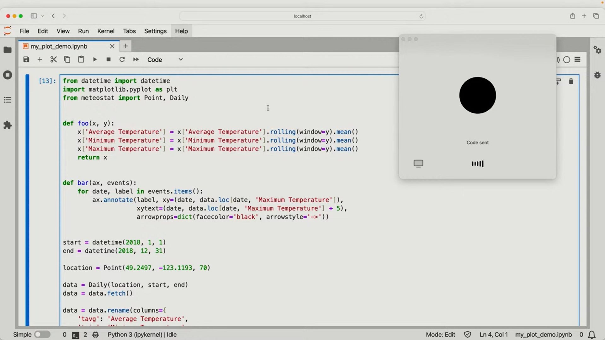Image resolution: width=605 pixels, height=340 pixels.
Task: Open the file browser folder icon
Action: tap(8, 50)
